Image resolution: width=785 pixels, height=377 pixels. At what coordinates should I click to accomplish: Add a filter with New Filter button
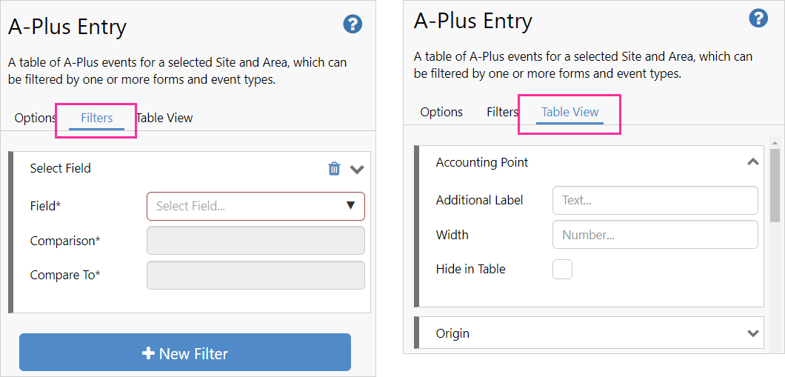[184, 353]
